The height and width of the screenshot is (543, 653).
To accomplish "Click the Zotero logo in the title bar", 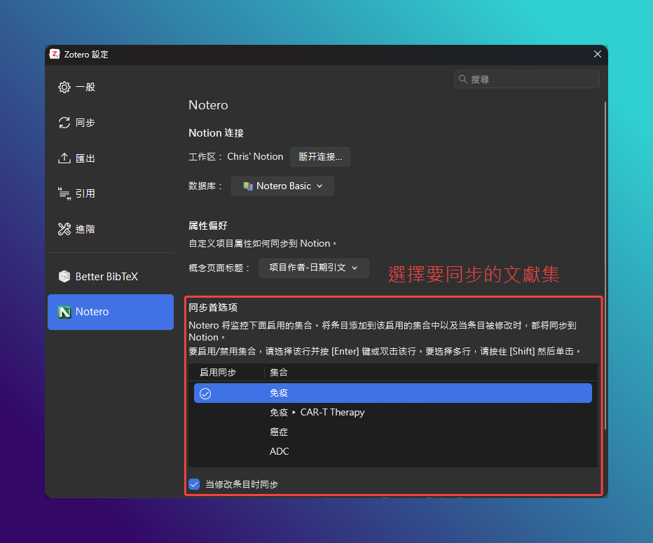I will (x=55, y=54).
